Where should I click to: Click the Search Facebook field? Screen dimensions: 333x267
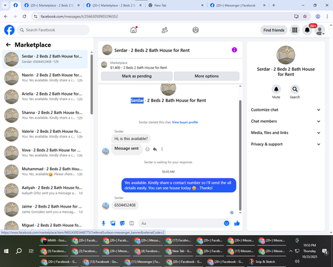tap(53, 30)
